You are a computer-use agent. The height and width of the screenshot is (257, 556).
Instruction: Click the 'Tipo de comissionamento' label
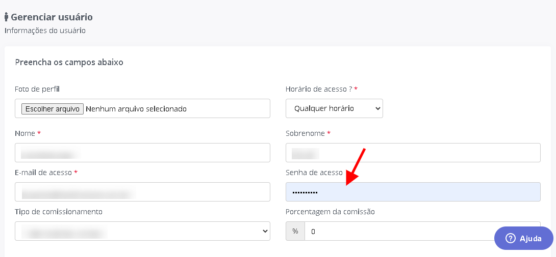[59, 212]
